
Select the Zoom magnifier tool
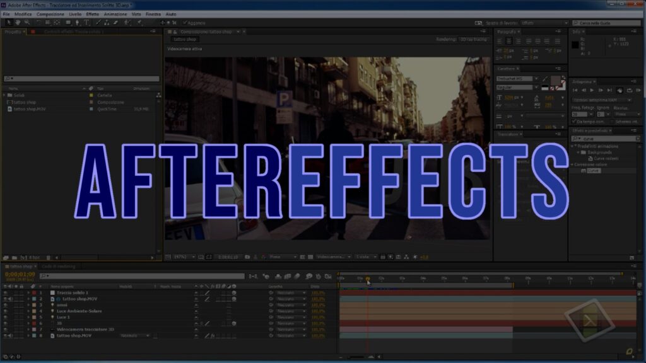[26, 23]
